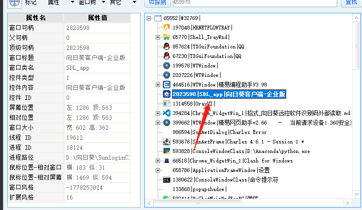Click the 进程路径 value D:\向日葵\SunloginC
Image resolution: width=362 pixels, height=210 pixels.
pos(98,158)
